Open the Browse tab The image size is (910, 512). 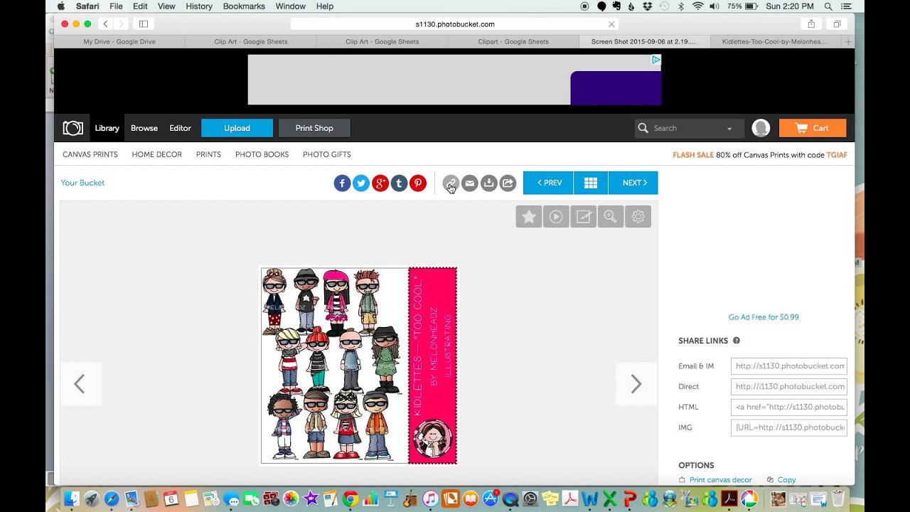[144, 128]
